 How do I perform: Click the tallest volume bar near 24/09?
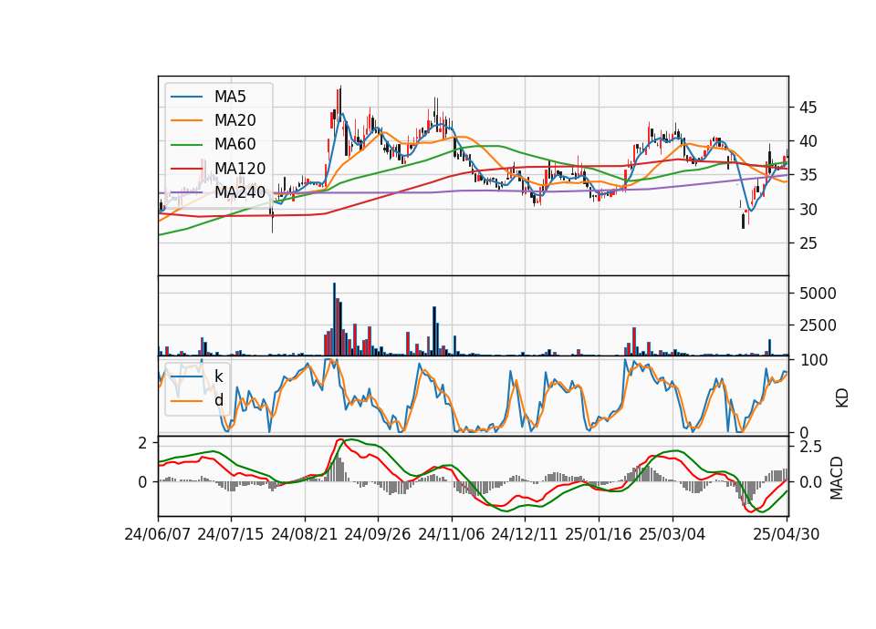pos(334,319)
